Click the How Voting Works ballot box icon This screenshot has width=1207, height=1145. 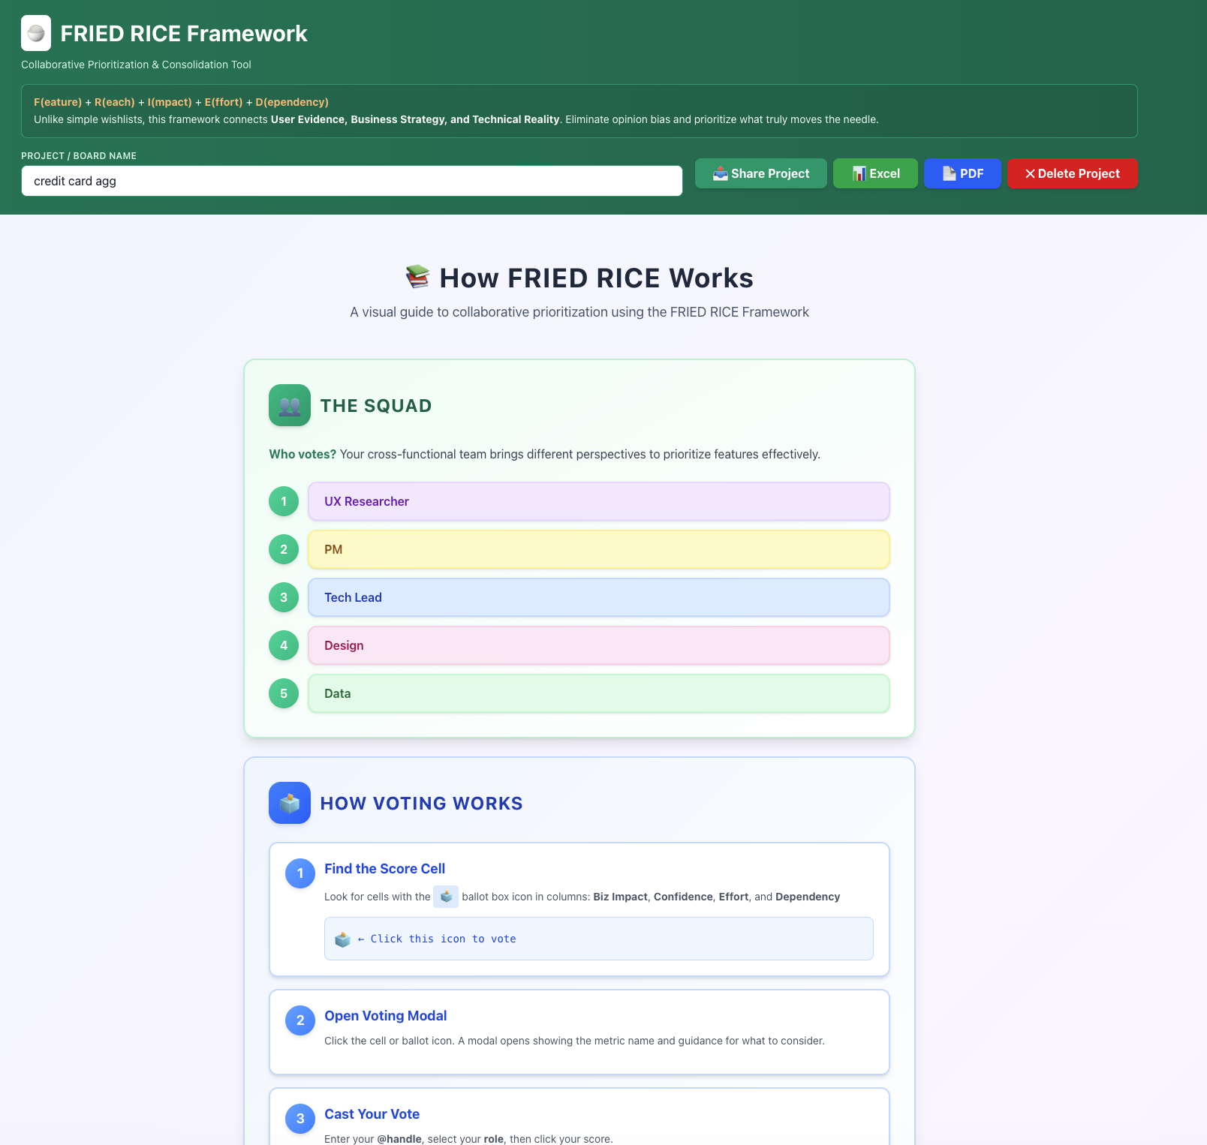tap(289, 803)
